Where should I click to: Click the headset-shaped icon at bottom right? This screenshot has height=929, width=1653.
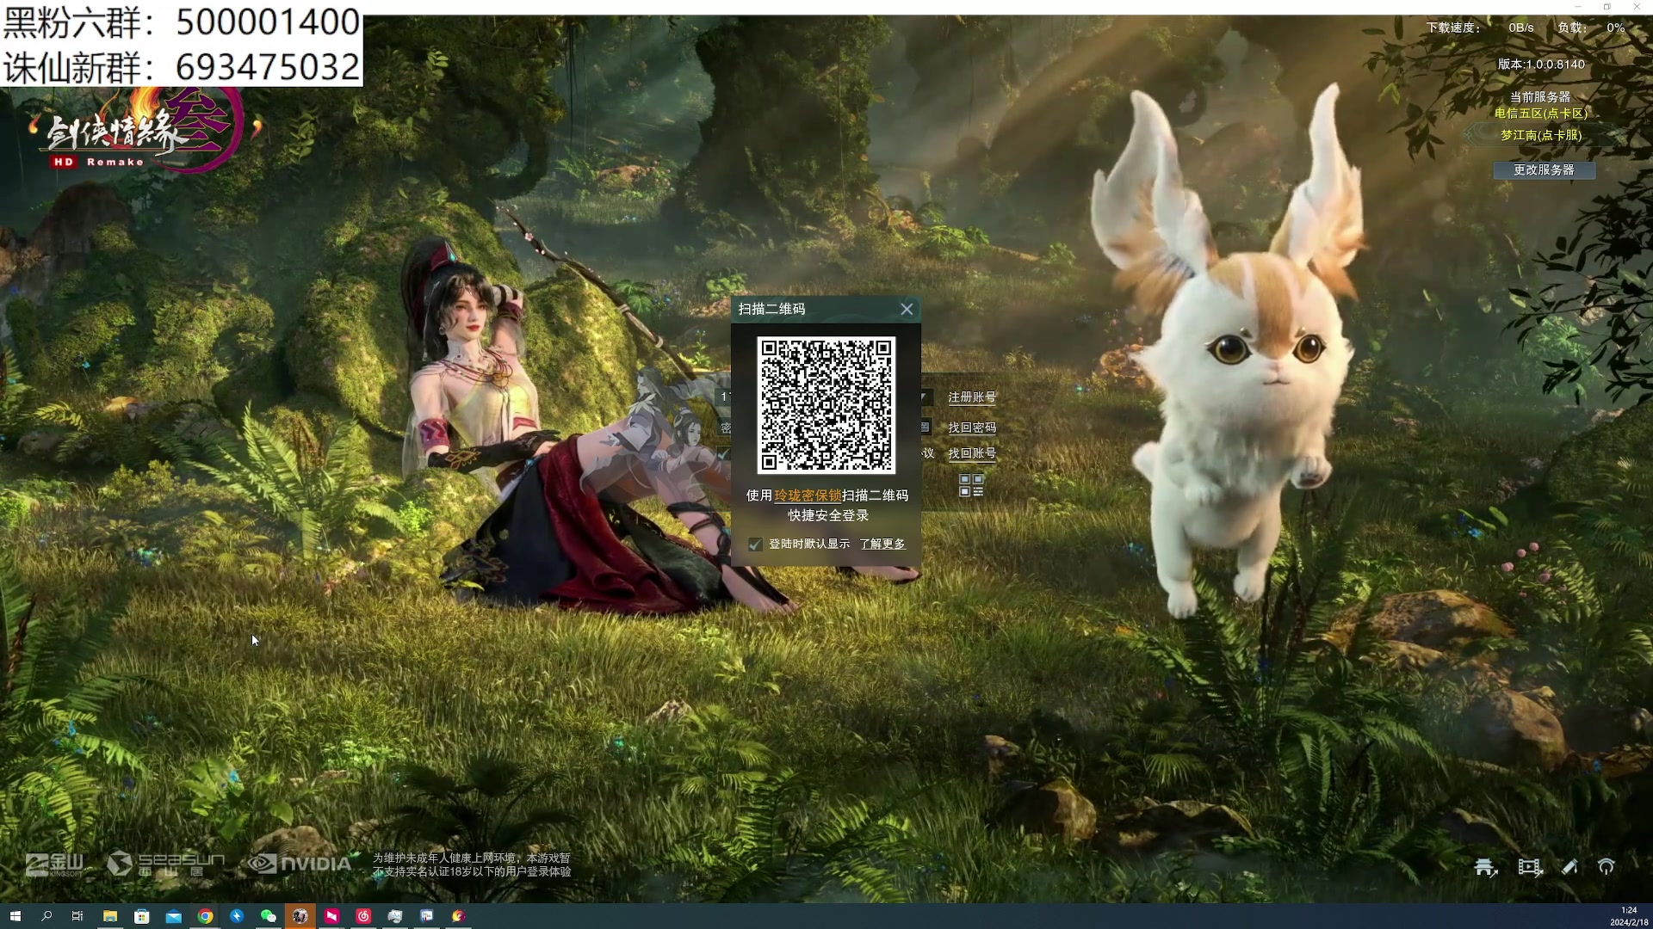click(x=1607, y=867)
